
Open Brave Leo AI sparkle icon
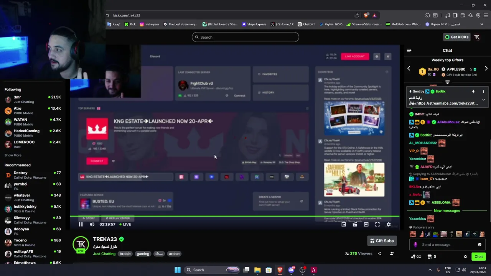[x=470, y=15]
